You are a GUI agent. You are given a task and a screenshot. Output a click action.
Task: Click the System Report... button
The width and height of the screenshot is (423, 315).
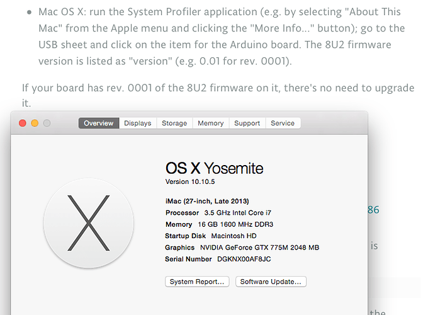[198, 282]
